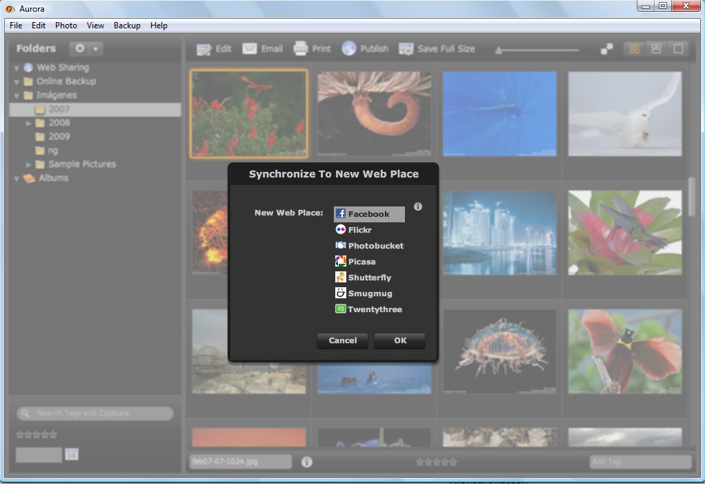
Task: Select the jellyfish thumbnail
Action: coord(499,351)
